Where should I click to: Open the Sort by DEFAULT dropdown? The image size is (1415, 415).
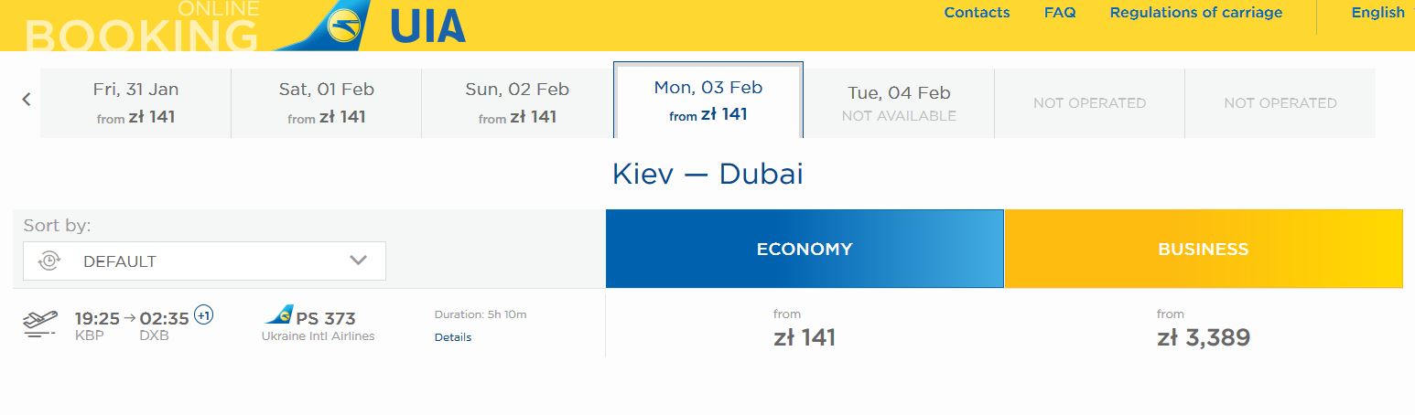tap(204, 261)
